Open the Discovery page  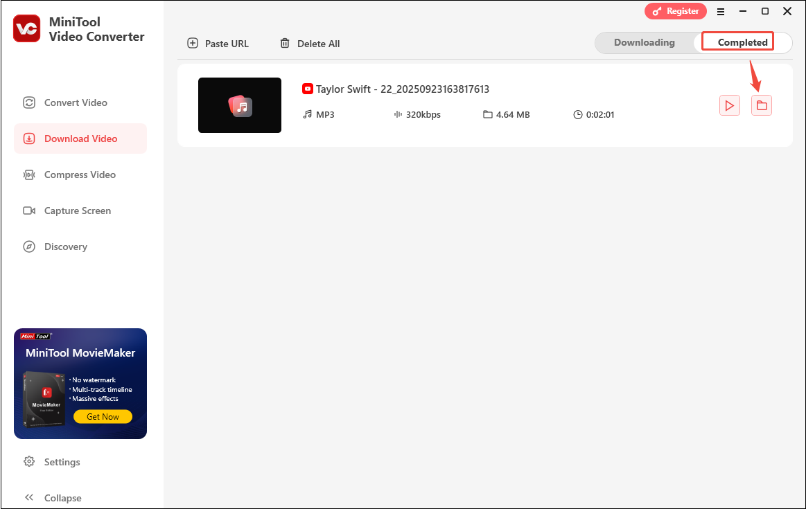80,247
